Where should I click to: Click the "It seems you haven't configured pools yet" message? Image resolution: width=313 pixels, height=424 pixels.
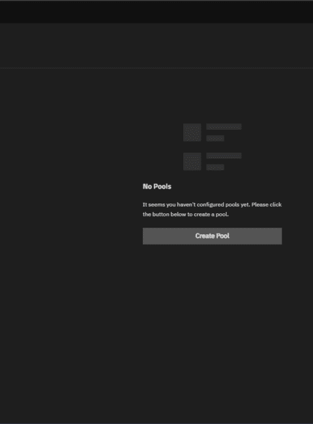coord(212,209)
